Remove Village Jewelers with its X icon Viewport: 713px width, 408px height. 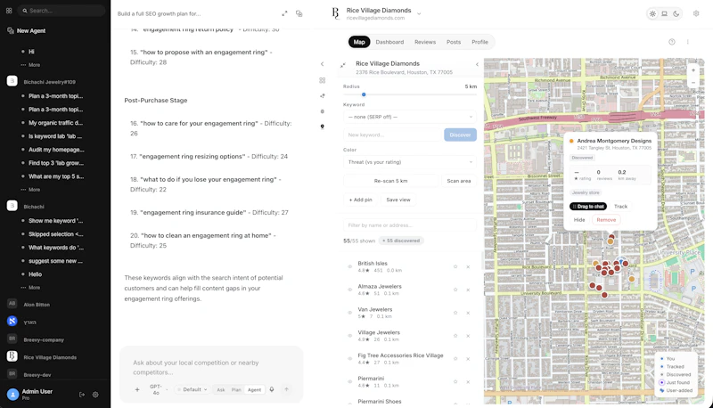click(468, 336)
